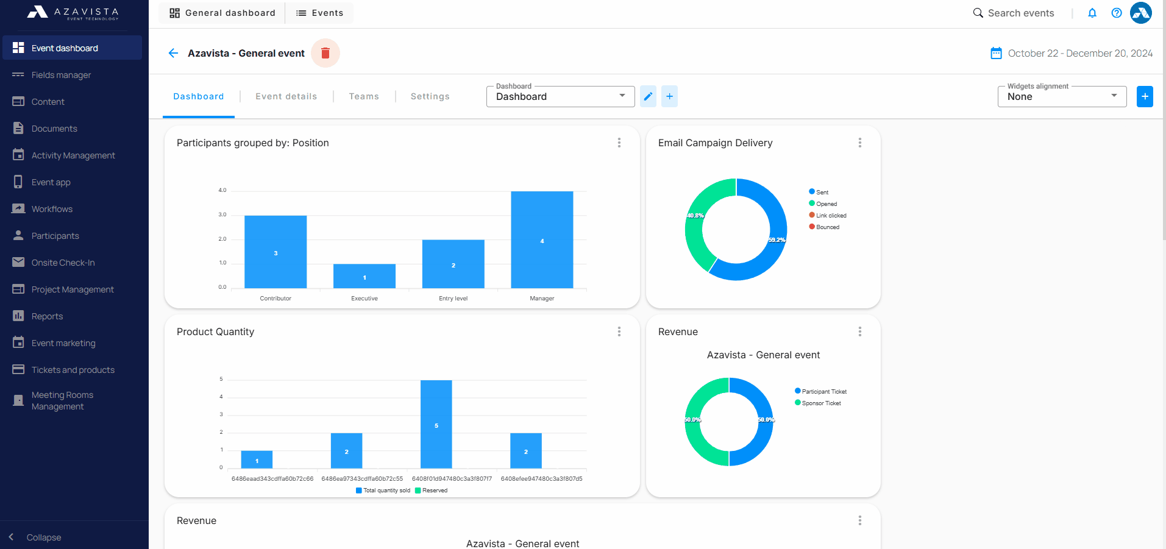Switch to Settings tab

click(x=430, y=96)
